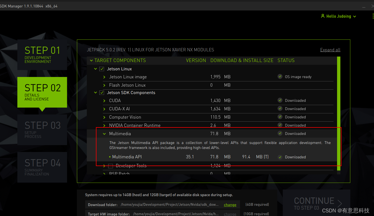Click the disk space requirement message

[159, 195]
